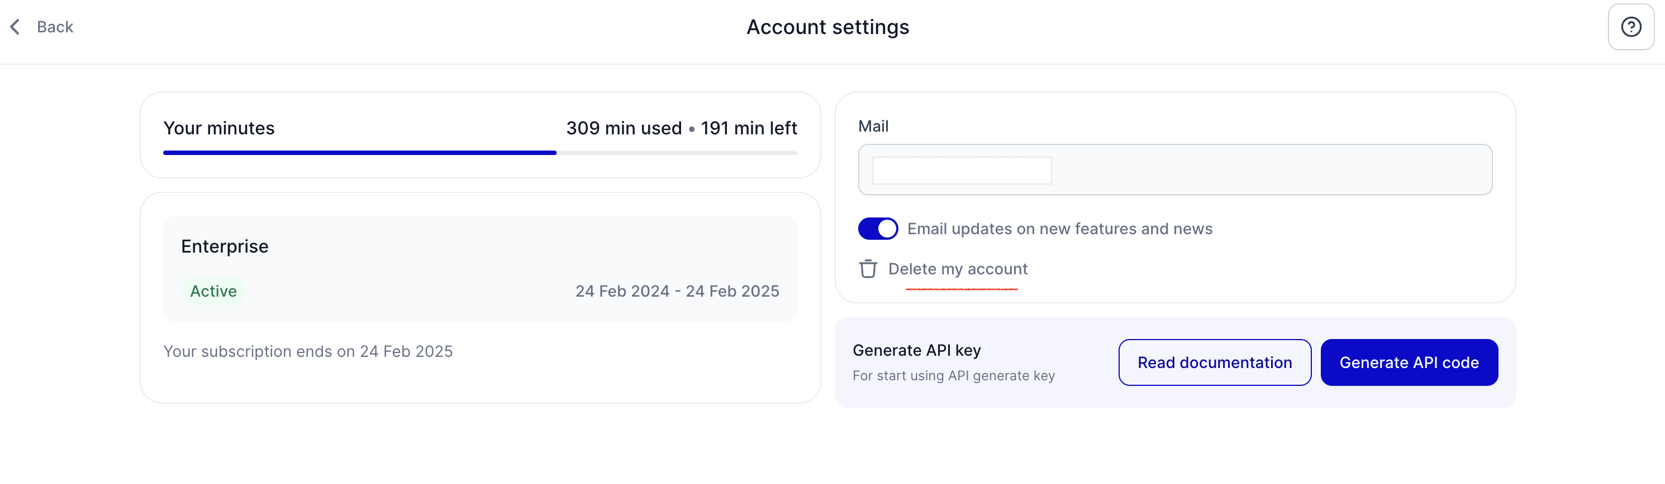The height and width of the screenshot is (484, 1665).
Task: Click the Enterprise plan heading
Action: (x=224, y=246)
